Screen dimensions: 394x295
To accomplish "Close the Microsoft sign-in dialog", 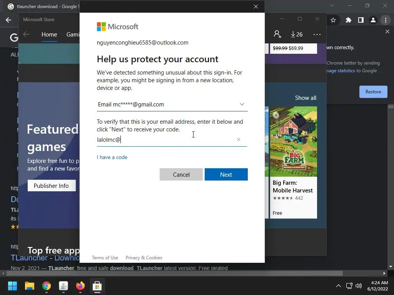I will pos(256,7).
